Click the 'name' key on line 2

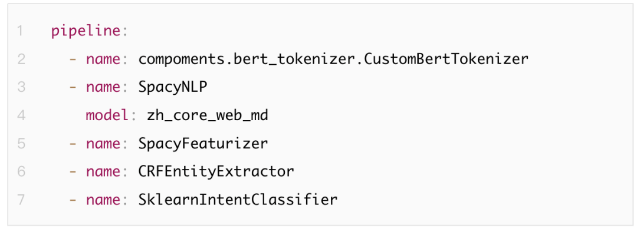(x=103, y=59)
